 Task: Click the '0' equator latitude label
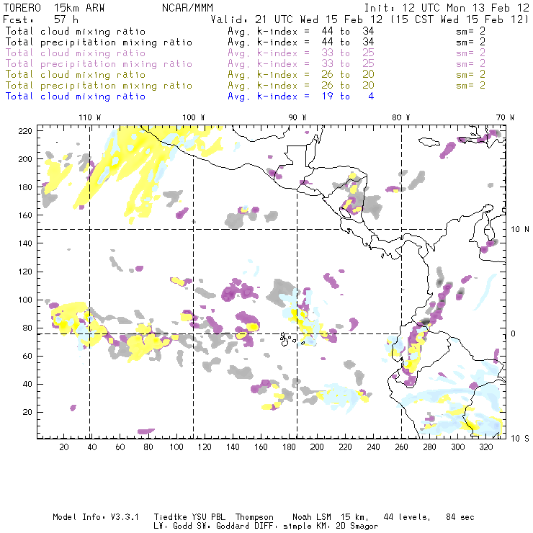pyautogui.click(x=513, y=333)
